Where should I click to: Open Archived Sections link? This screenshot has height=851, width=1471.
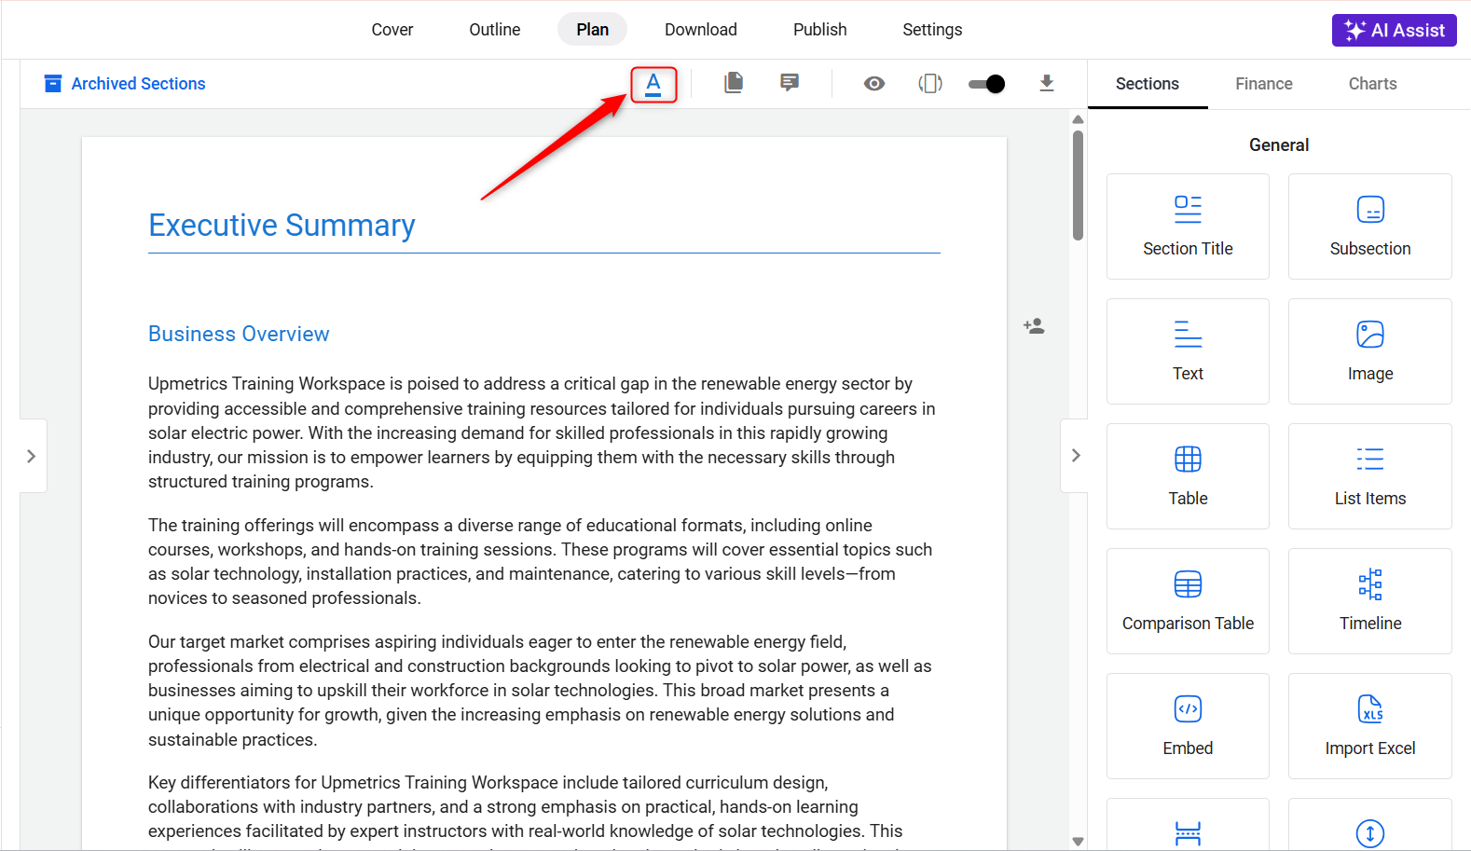[138, 84]
